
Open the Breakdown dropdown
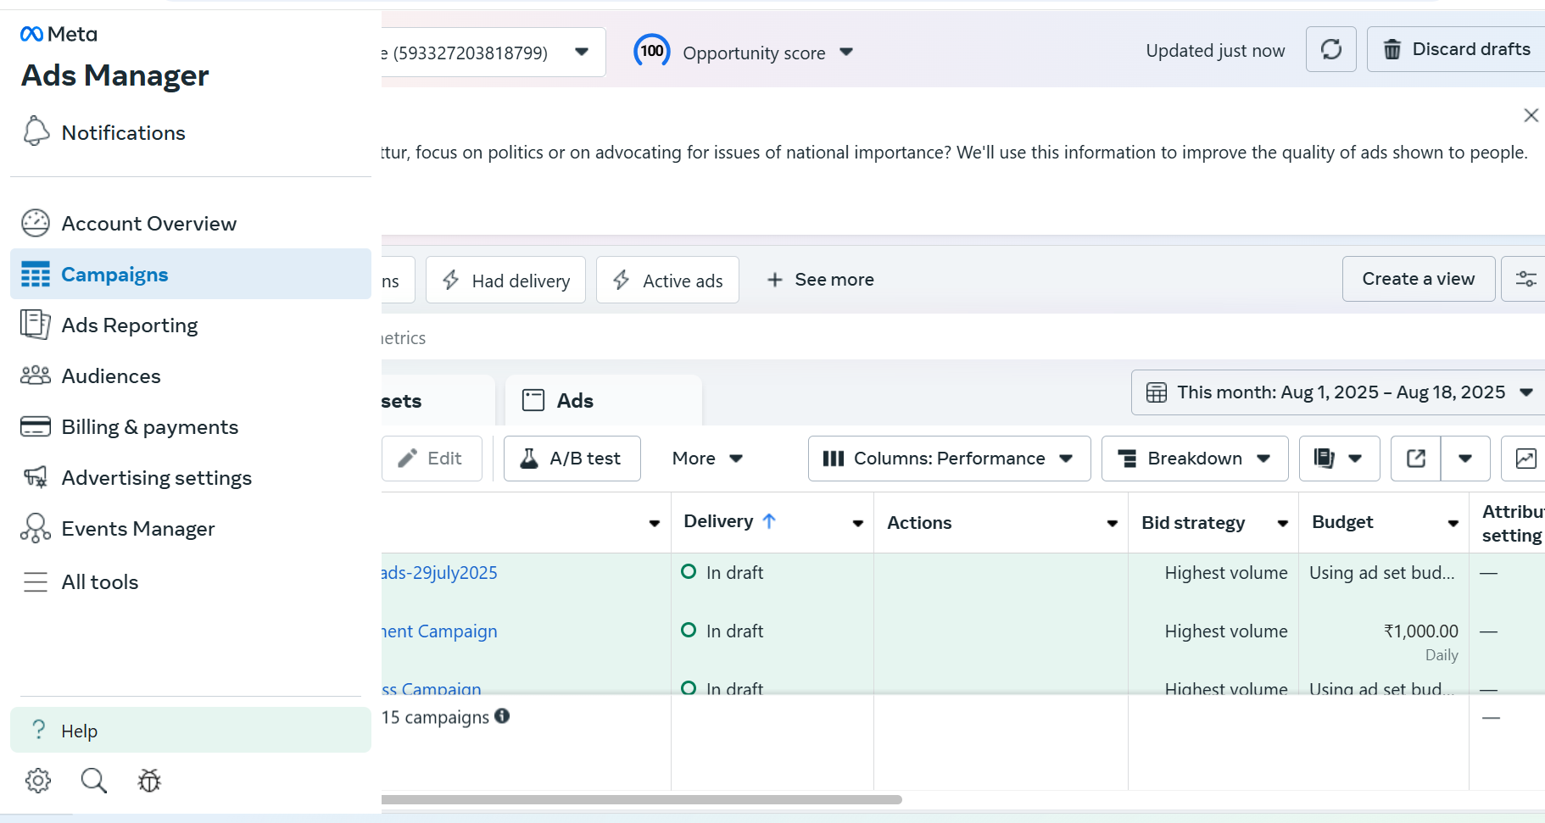pyautogui.click(x=1194, y=459)
